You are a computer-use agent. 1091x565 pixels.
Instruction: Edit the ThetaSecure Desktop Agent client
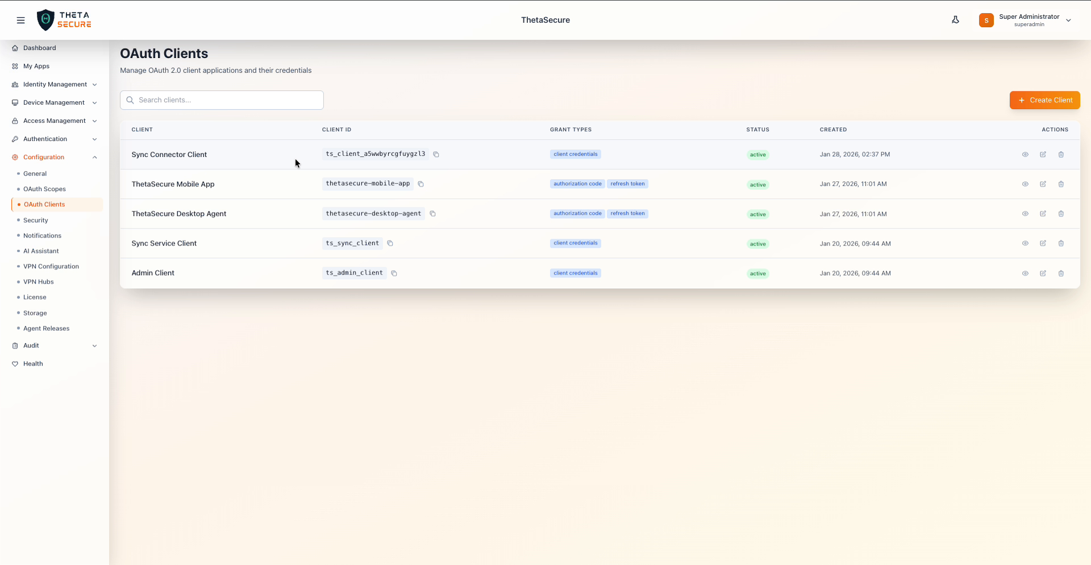pyautogui.click(x=1043, y=214)
